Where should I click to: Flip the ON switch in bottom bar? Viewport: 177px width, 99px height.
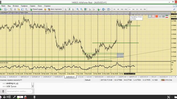tap(20, 97)
